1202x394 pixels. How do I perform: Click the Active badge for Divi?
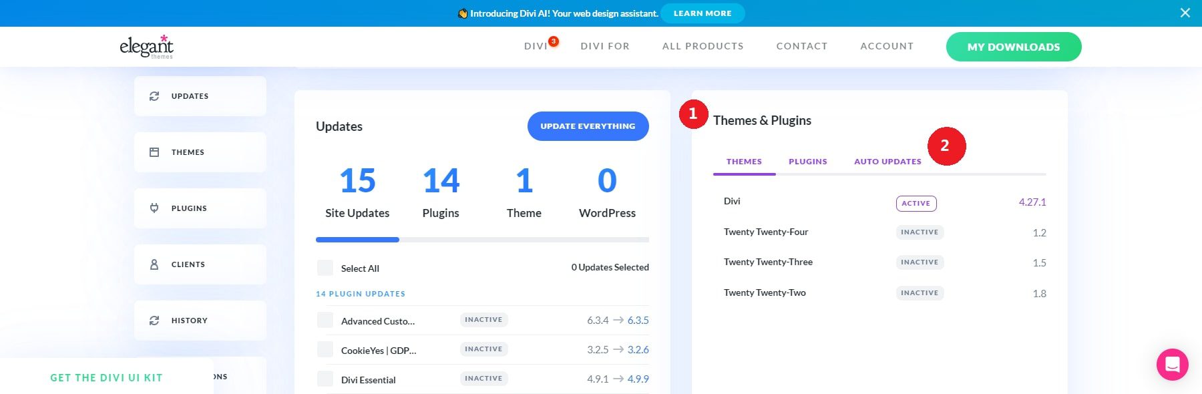[x=916, y=203]
